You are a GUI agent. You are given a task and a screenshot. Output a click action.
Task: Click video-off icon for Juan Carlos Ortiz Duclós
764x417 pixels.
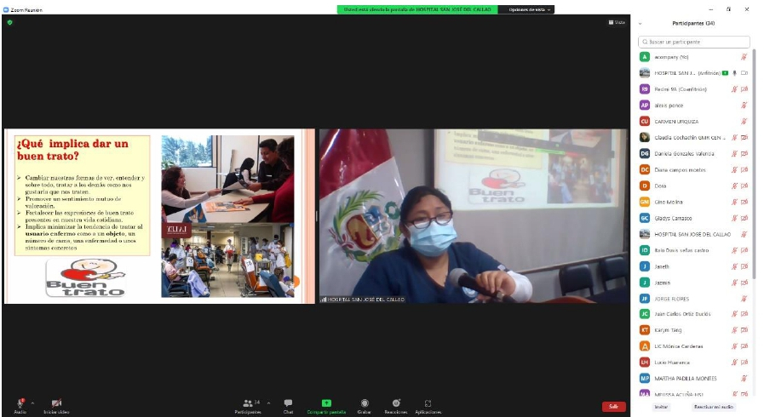(x=744, y=314)
